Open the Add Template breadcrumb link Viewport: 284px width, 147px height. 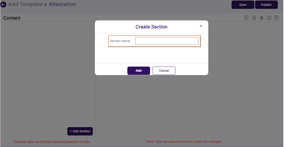[x=25, y=4]
